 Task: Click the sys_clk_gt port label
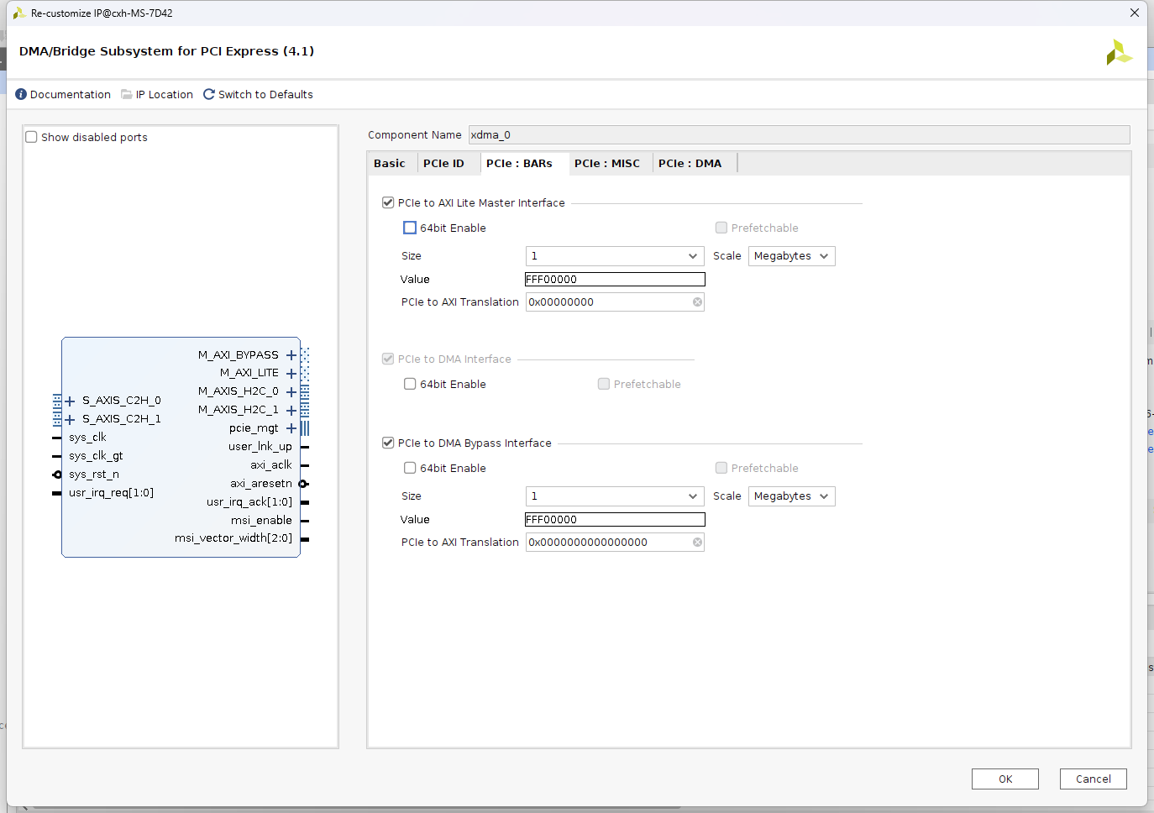[x=96, y=456]
